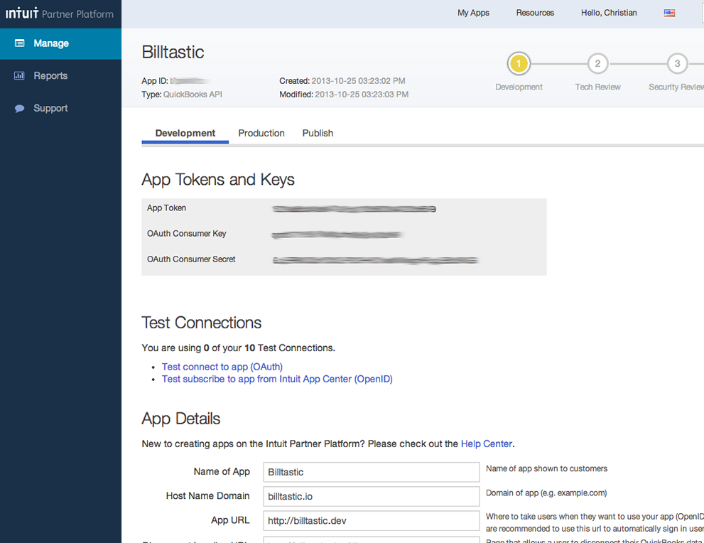Click the blurred App Token value

(354, 209)
